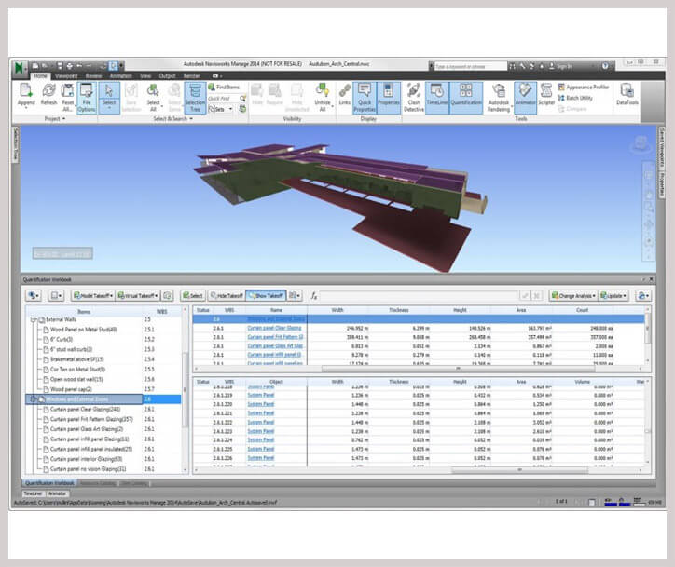Click the Help question mark icon
Image resolution: width=675 pixels, height=567 pixels.
pos(605,66)
